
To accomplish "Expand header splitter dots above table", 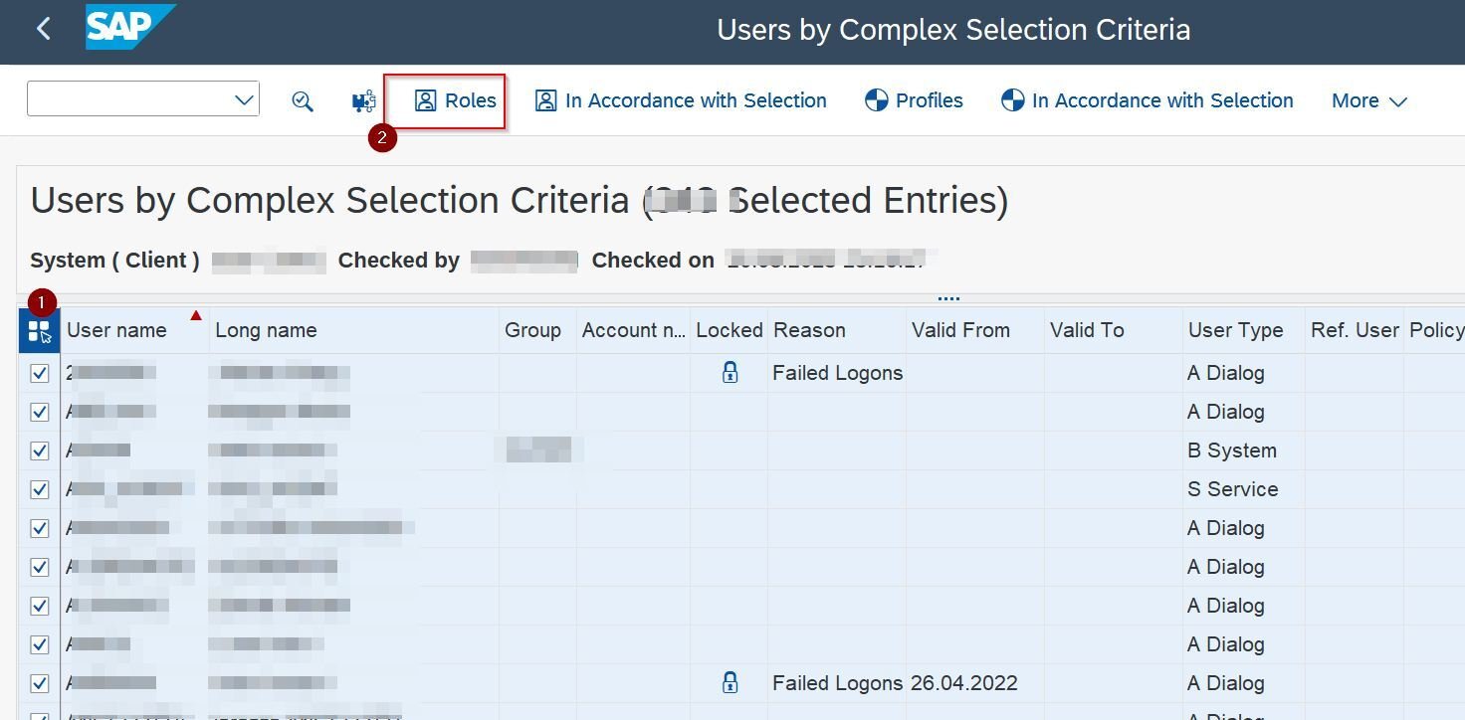I will 948,297.
